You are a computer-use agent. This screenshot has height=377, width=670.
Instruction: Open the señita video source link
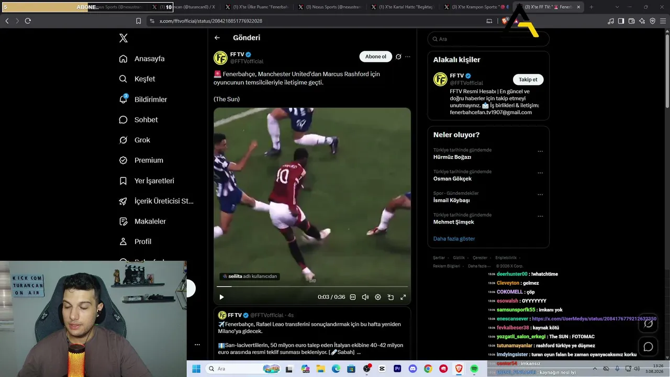tap(250, 276)
